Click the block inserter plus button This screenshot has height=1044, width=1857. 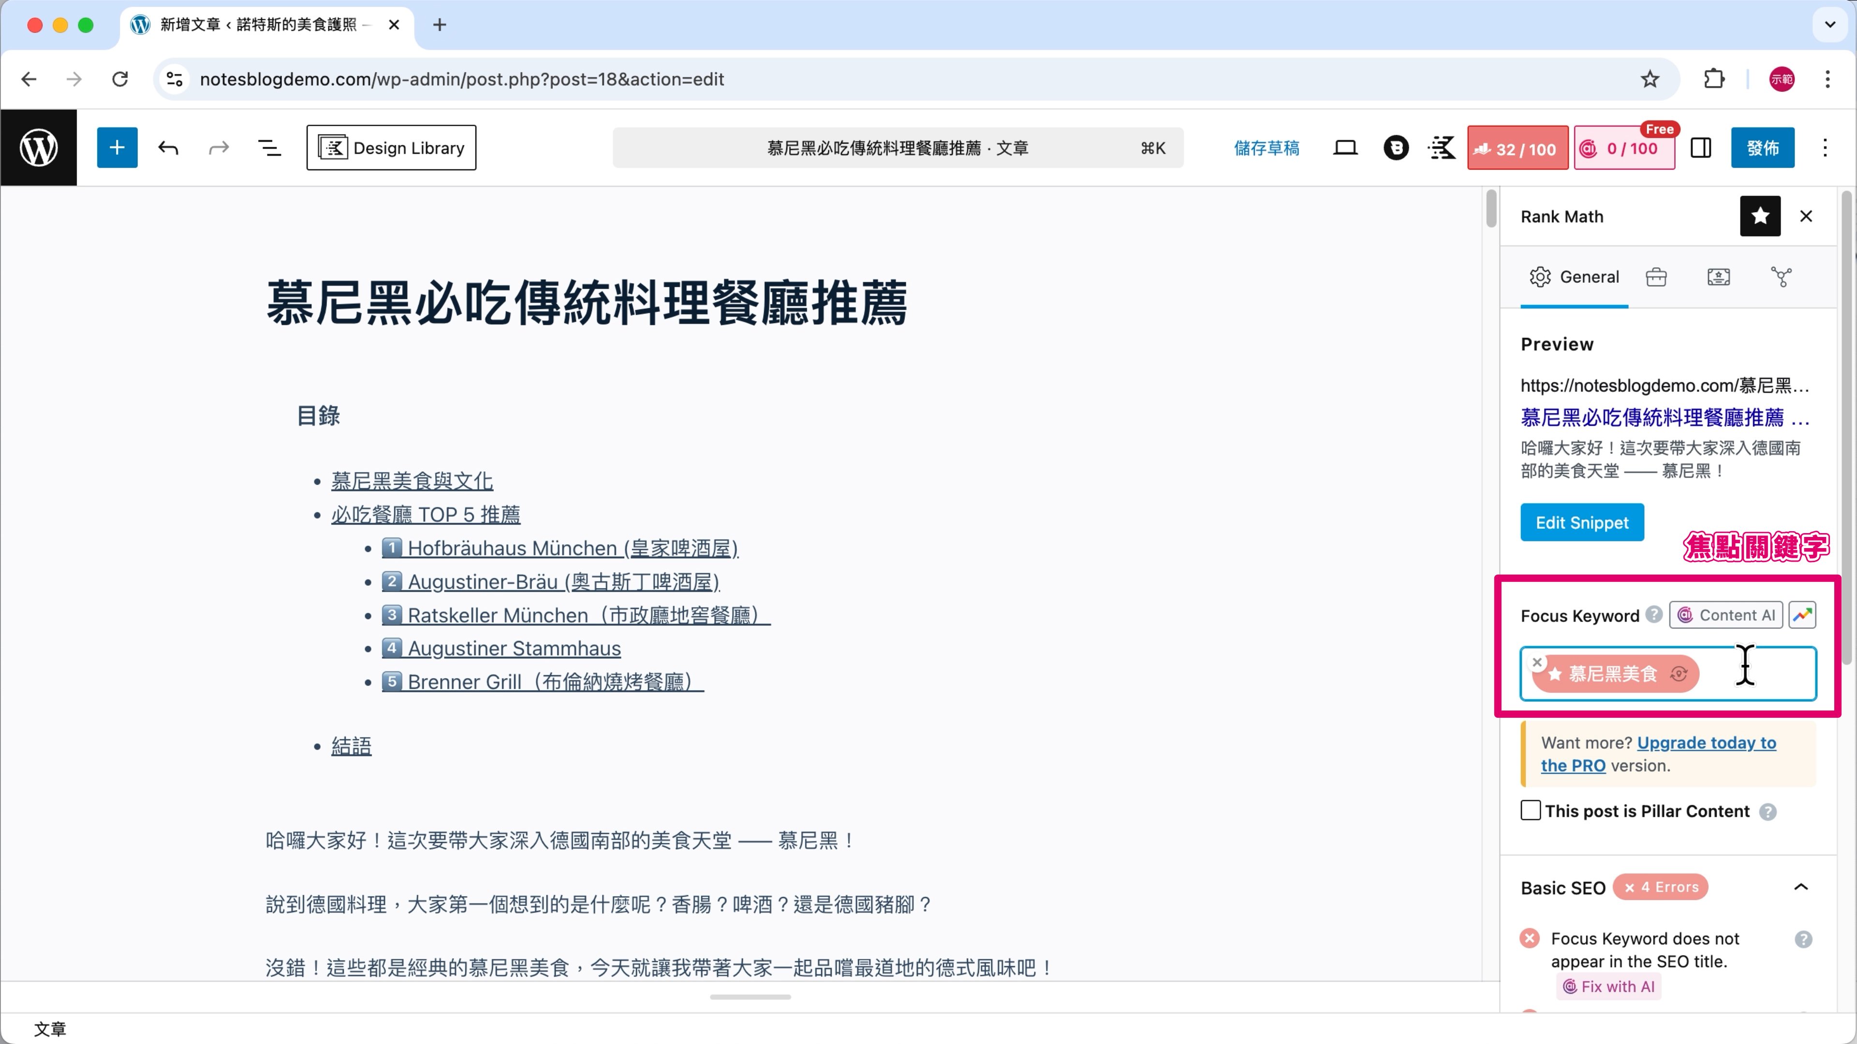[x=117, y=148]
